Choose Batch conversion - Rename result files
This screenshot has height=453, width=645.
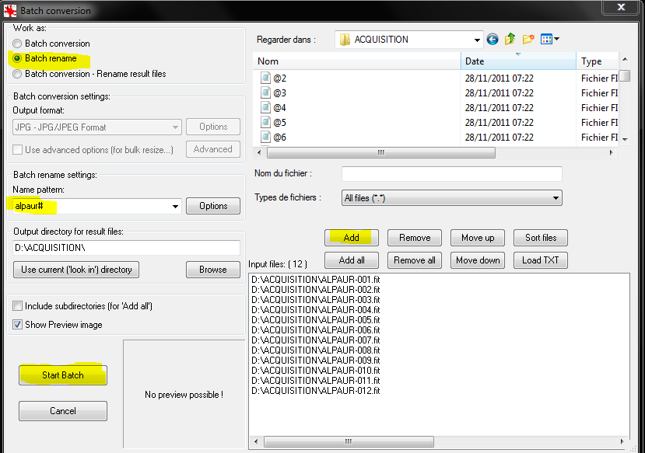[17, 74]
